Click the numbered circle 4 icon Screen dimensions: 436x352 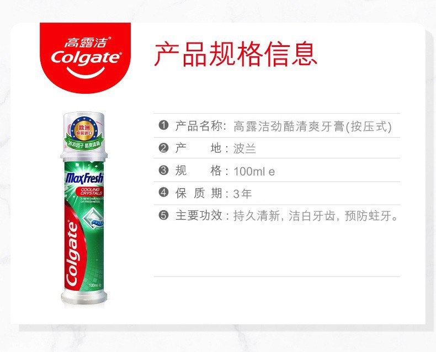(x=164, y=193)
